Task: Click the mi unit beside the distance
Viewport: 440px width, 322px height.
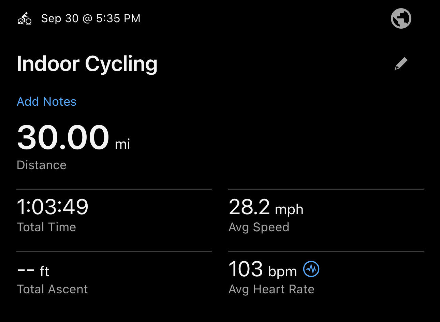Action: click(122, 144)
